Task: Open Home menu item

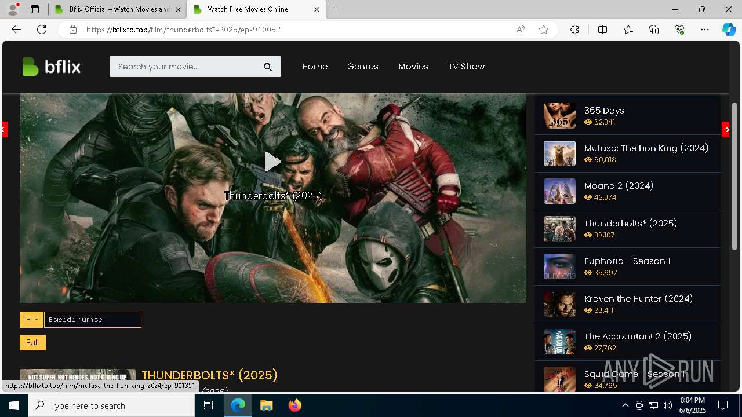Action: click(315, 67)
